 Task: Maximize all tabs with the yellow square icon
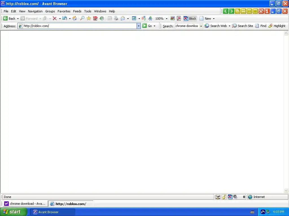click(255, 11)
